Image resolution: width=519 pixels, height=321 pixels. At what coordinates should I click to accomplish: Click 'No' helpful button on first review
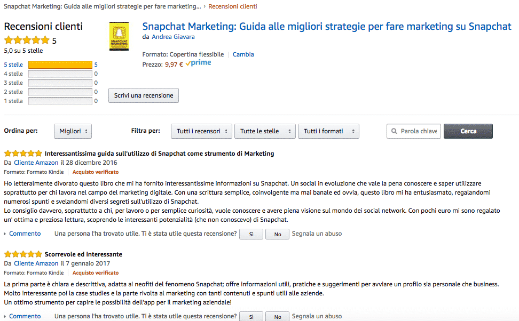click(277, 234)
